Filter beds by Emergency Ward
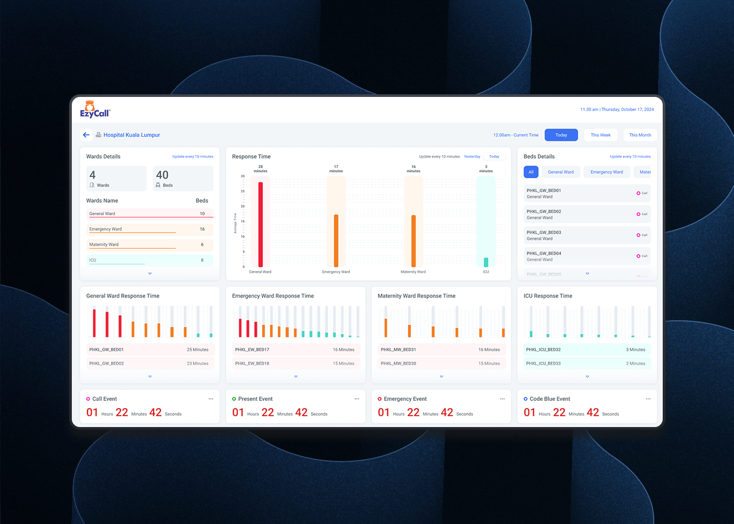This screenshot has height=524, width=734. pyautogui.click(x=607, y=172)
